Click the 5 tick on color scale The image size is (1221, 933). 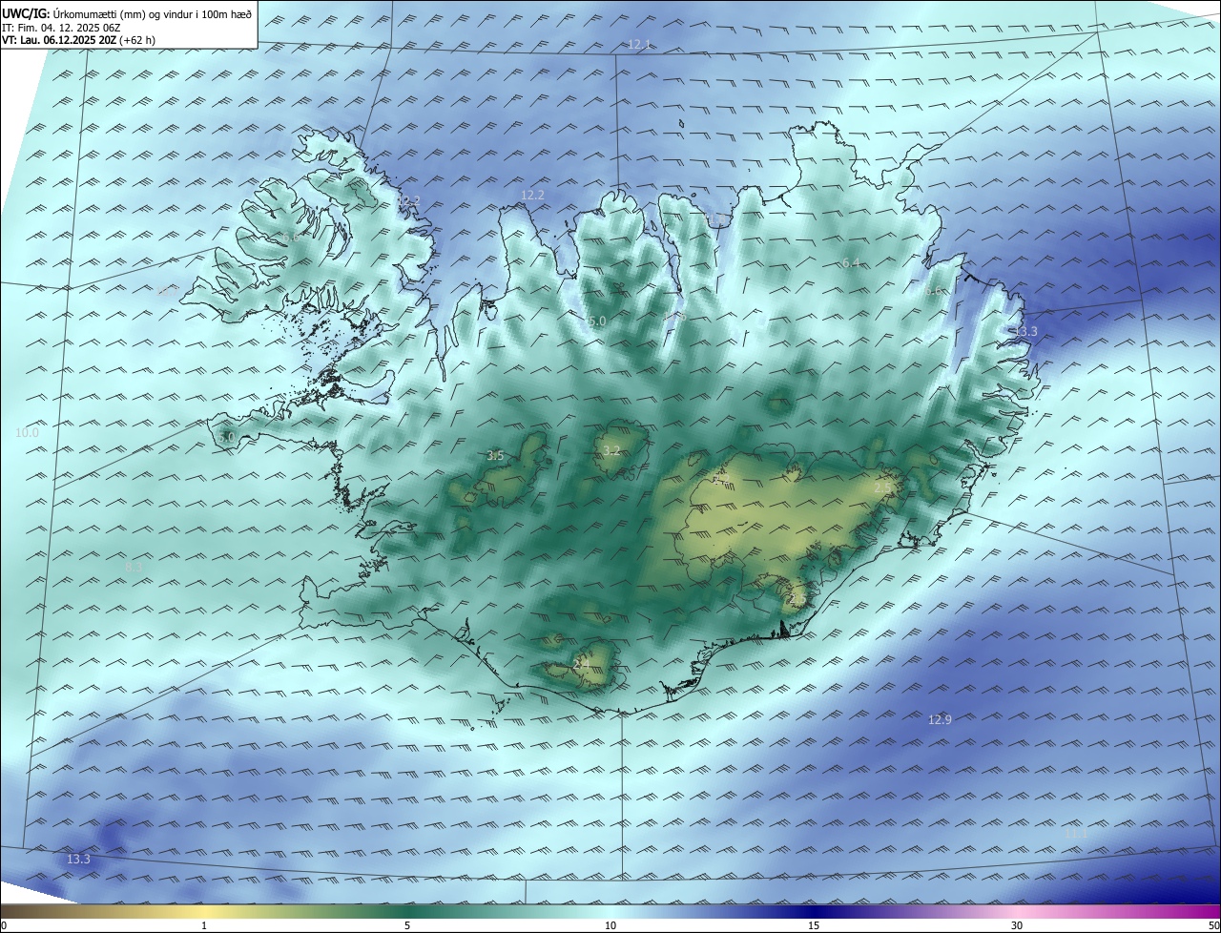point(407,925)
